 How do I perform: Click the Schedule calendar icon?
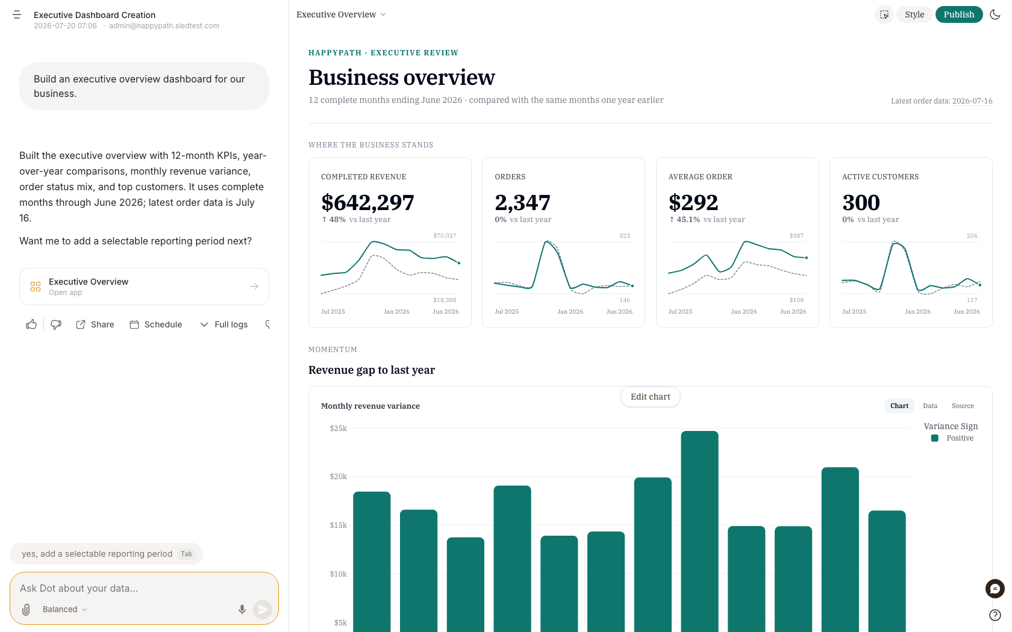coord(134,324)
